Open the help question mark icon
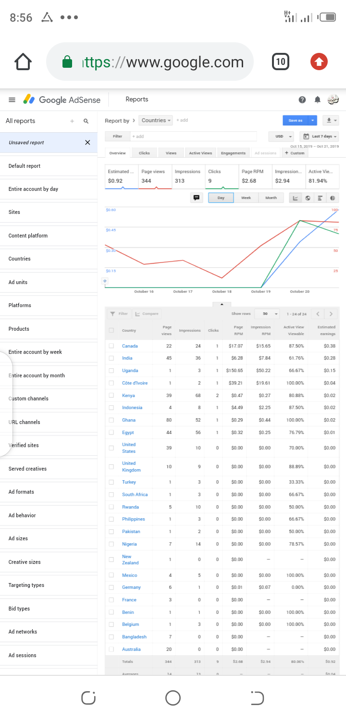 tap(302, 99)
